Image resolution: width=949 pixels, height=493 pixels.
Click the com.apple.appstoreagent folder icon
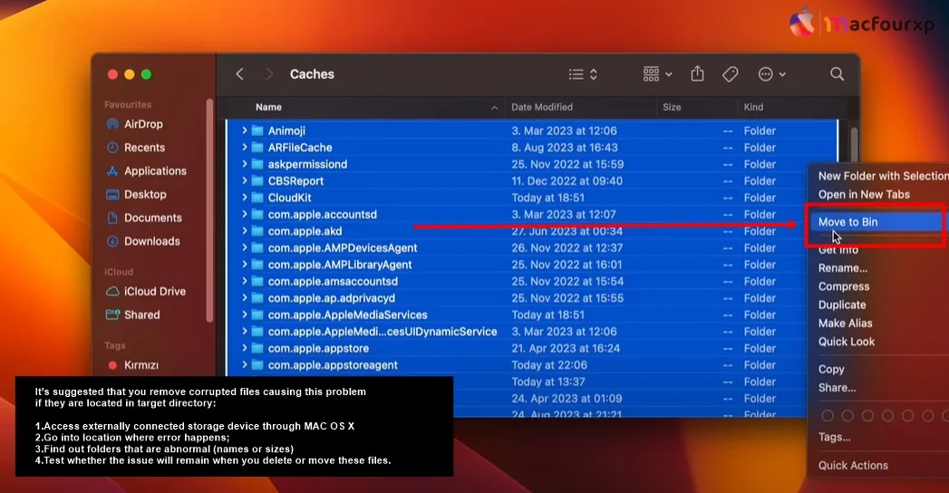257,364
